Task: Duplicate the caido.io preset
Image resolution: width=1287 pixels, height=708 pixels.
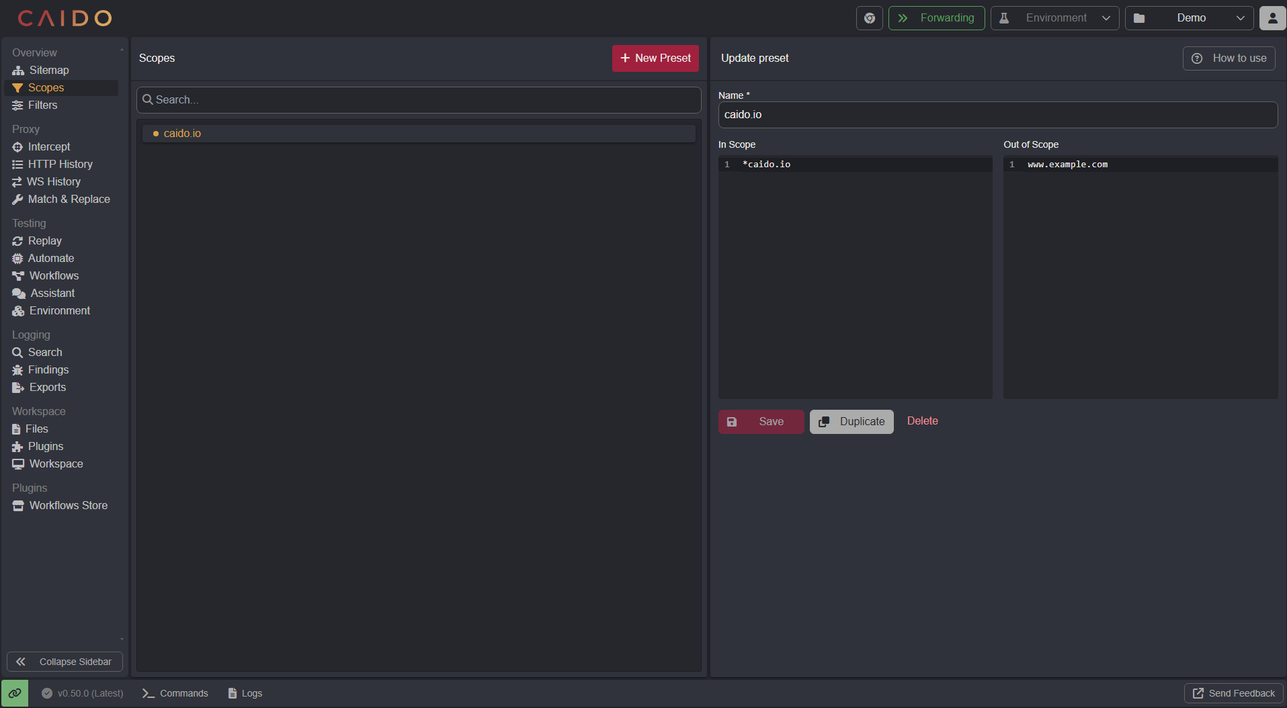Action: coord(851,421)
